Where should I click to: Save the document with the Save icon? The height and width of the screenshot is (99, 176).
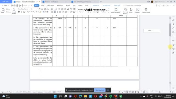(15, 5)
